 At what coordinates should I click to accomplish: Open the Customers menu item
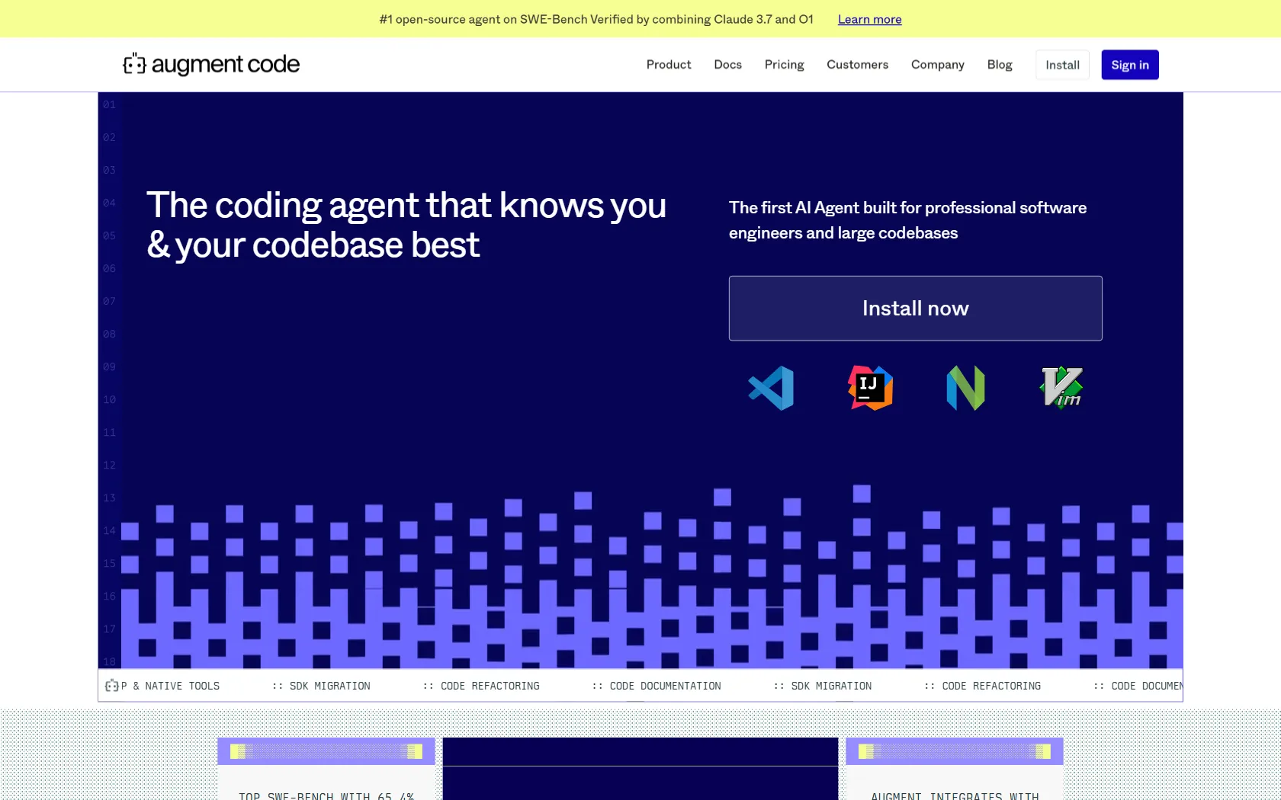[x=857, y=65]
